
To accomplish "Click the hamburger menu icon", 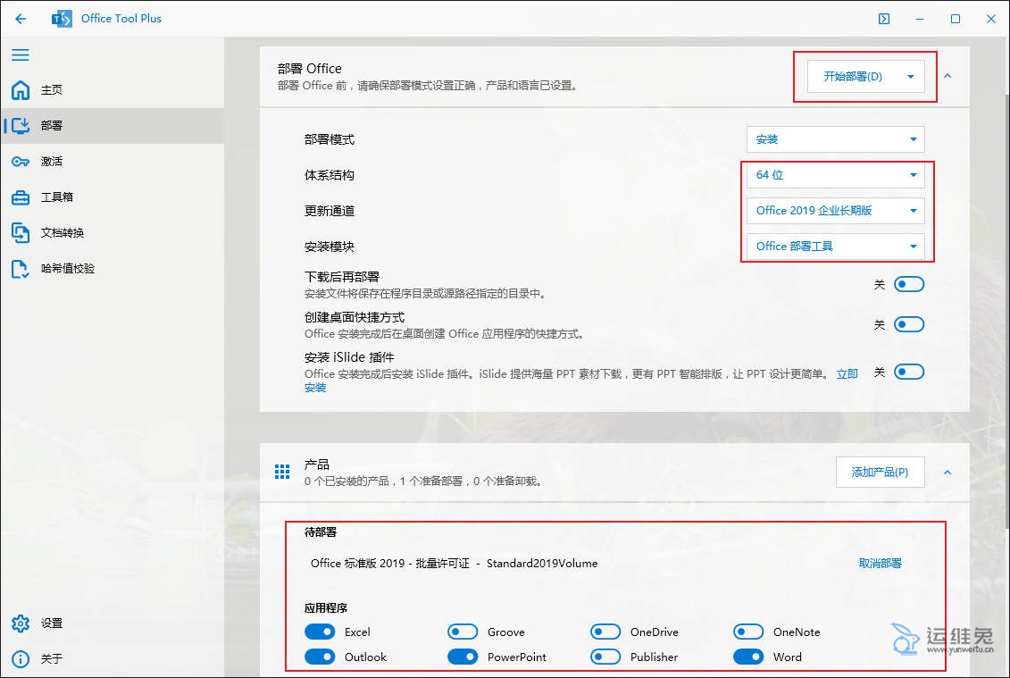I will click(20, 55).
